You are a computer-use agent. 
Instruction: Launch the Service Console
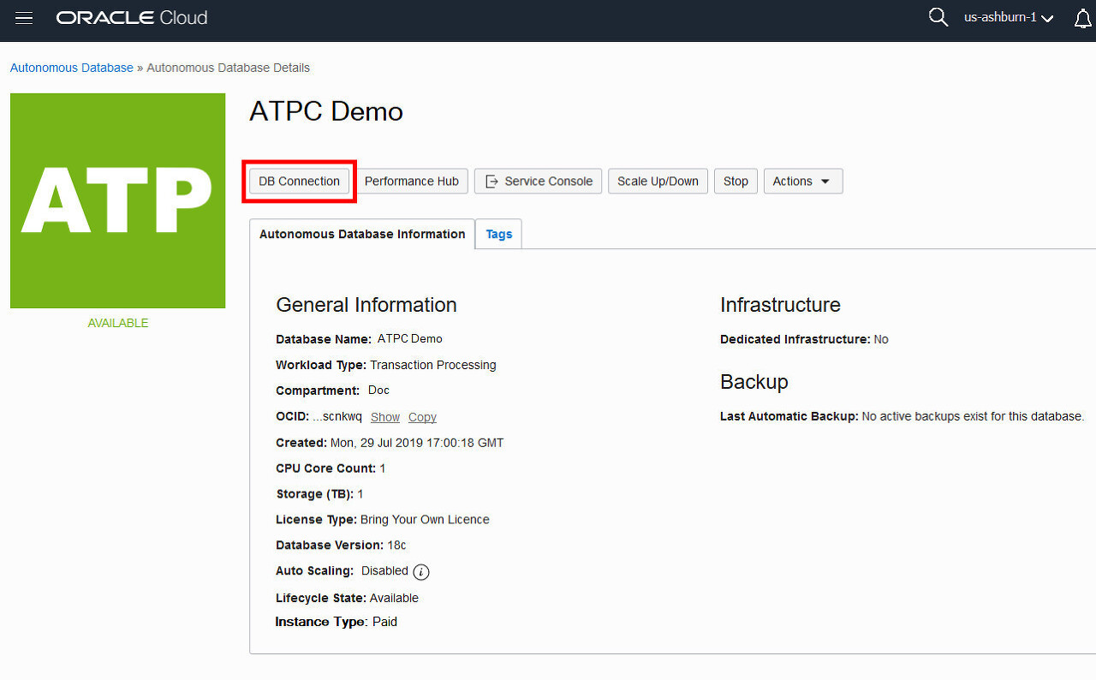coord(539,181)
